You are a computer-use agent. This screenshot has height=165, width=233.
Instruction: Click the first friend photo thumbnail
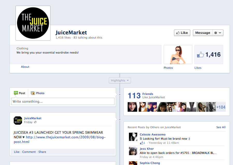132,107
